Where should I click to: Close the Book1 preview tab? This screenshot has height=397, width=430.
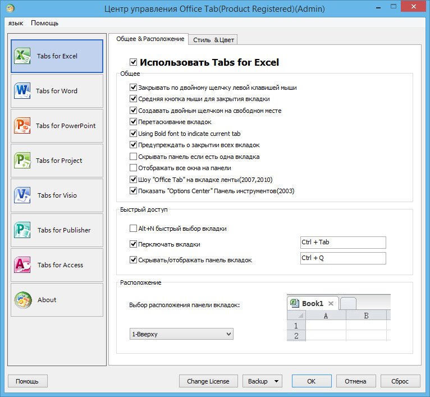[x=331, y=303]
